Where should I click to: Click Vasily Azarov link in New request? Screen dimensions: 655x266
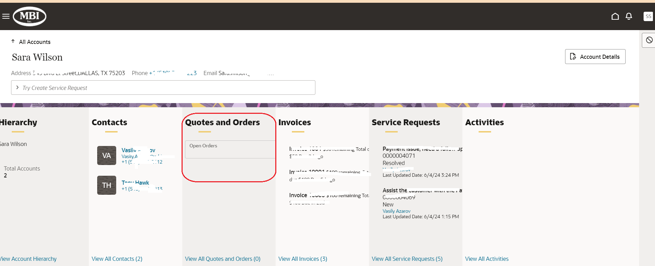(x=396, y=211)
